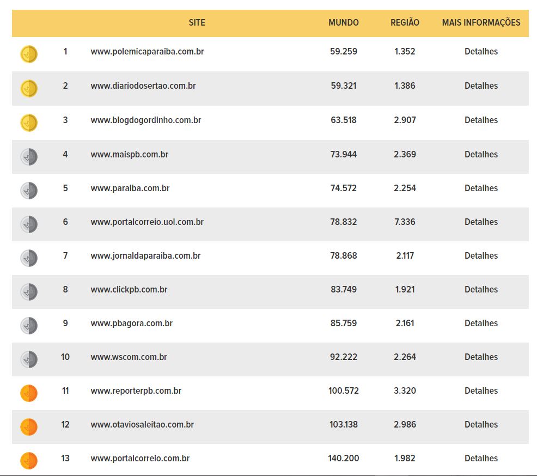
Task: Select site name www.portalcorreio.uol.com.br
Action: click(147, 222)
